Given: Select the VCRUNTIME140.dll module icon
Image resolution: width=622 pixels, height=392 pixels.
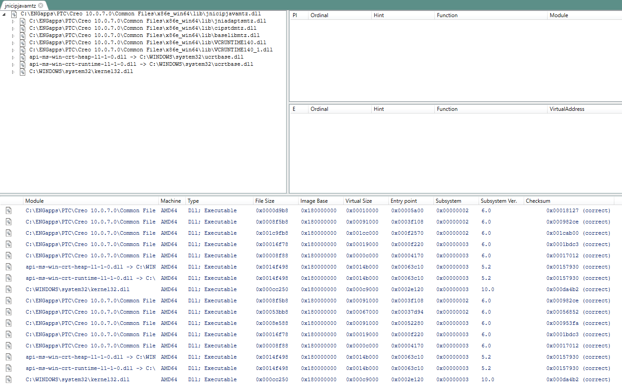Looking at the screenshot, I should 22,42.
